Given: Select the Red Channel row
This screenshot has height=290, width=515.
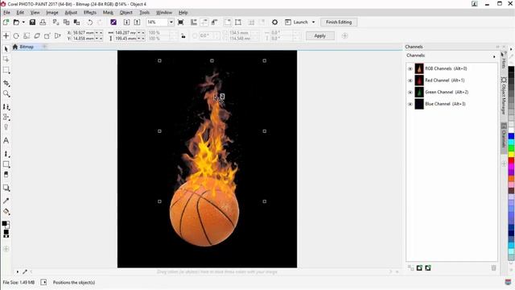Looking at the screenshot, I should pyautogui.click(x=451, y=81).
